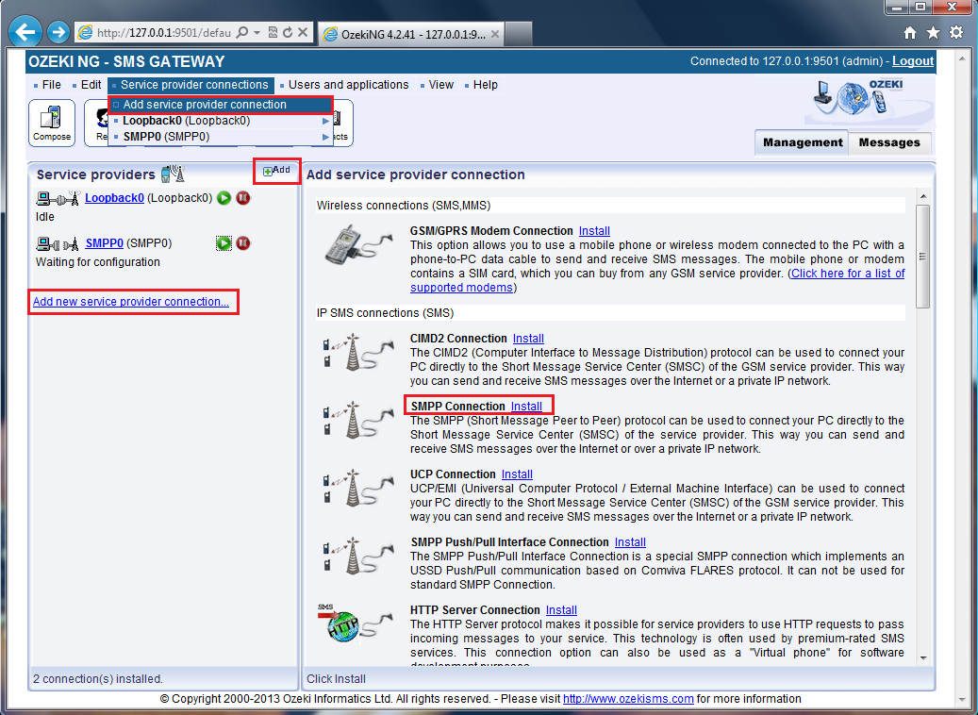Click the page scrollbar down arrow at window edge

[963, 701]
